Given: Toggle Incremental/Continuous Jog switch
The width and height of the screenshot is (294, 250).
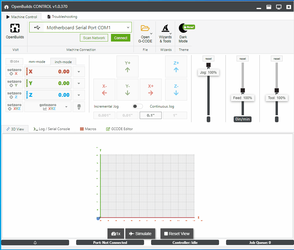Looking at the screenshot, I should click(x=137, y=106).
